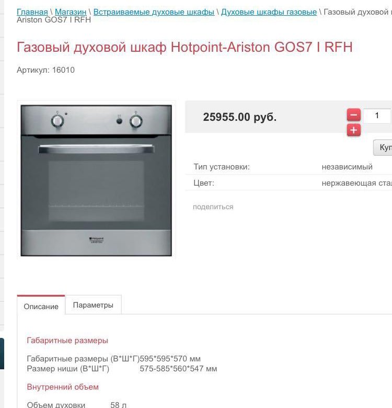Decrease quantity with red minus button
This screenshot has width=392, height=408.
353,115
